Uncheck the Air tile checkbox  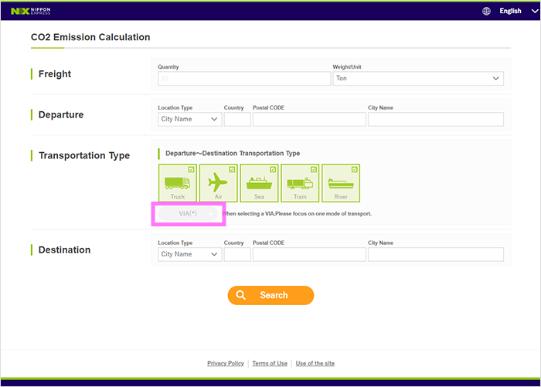(232, 169)
